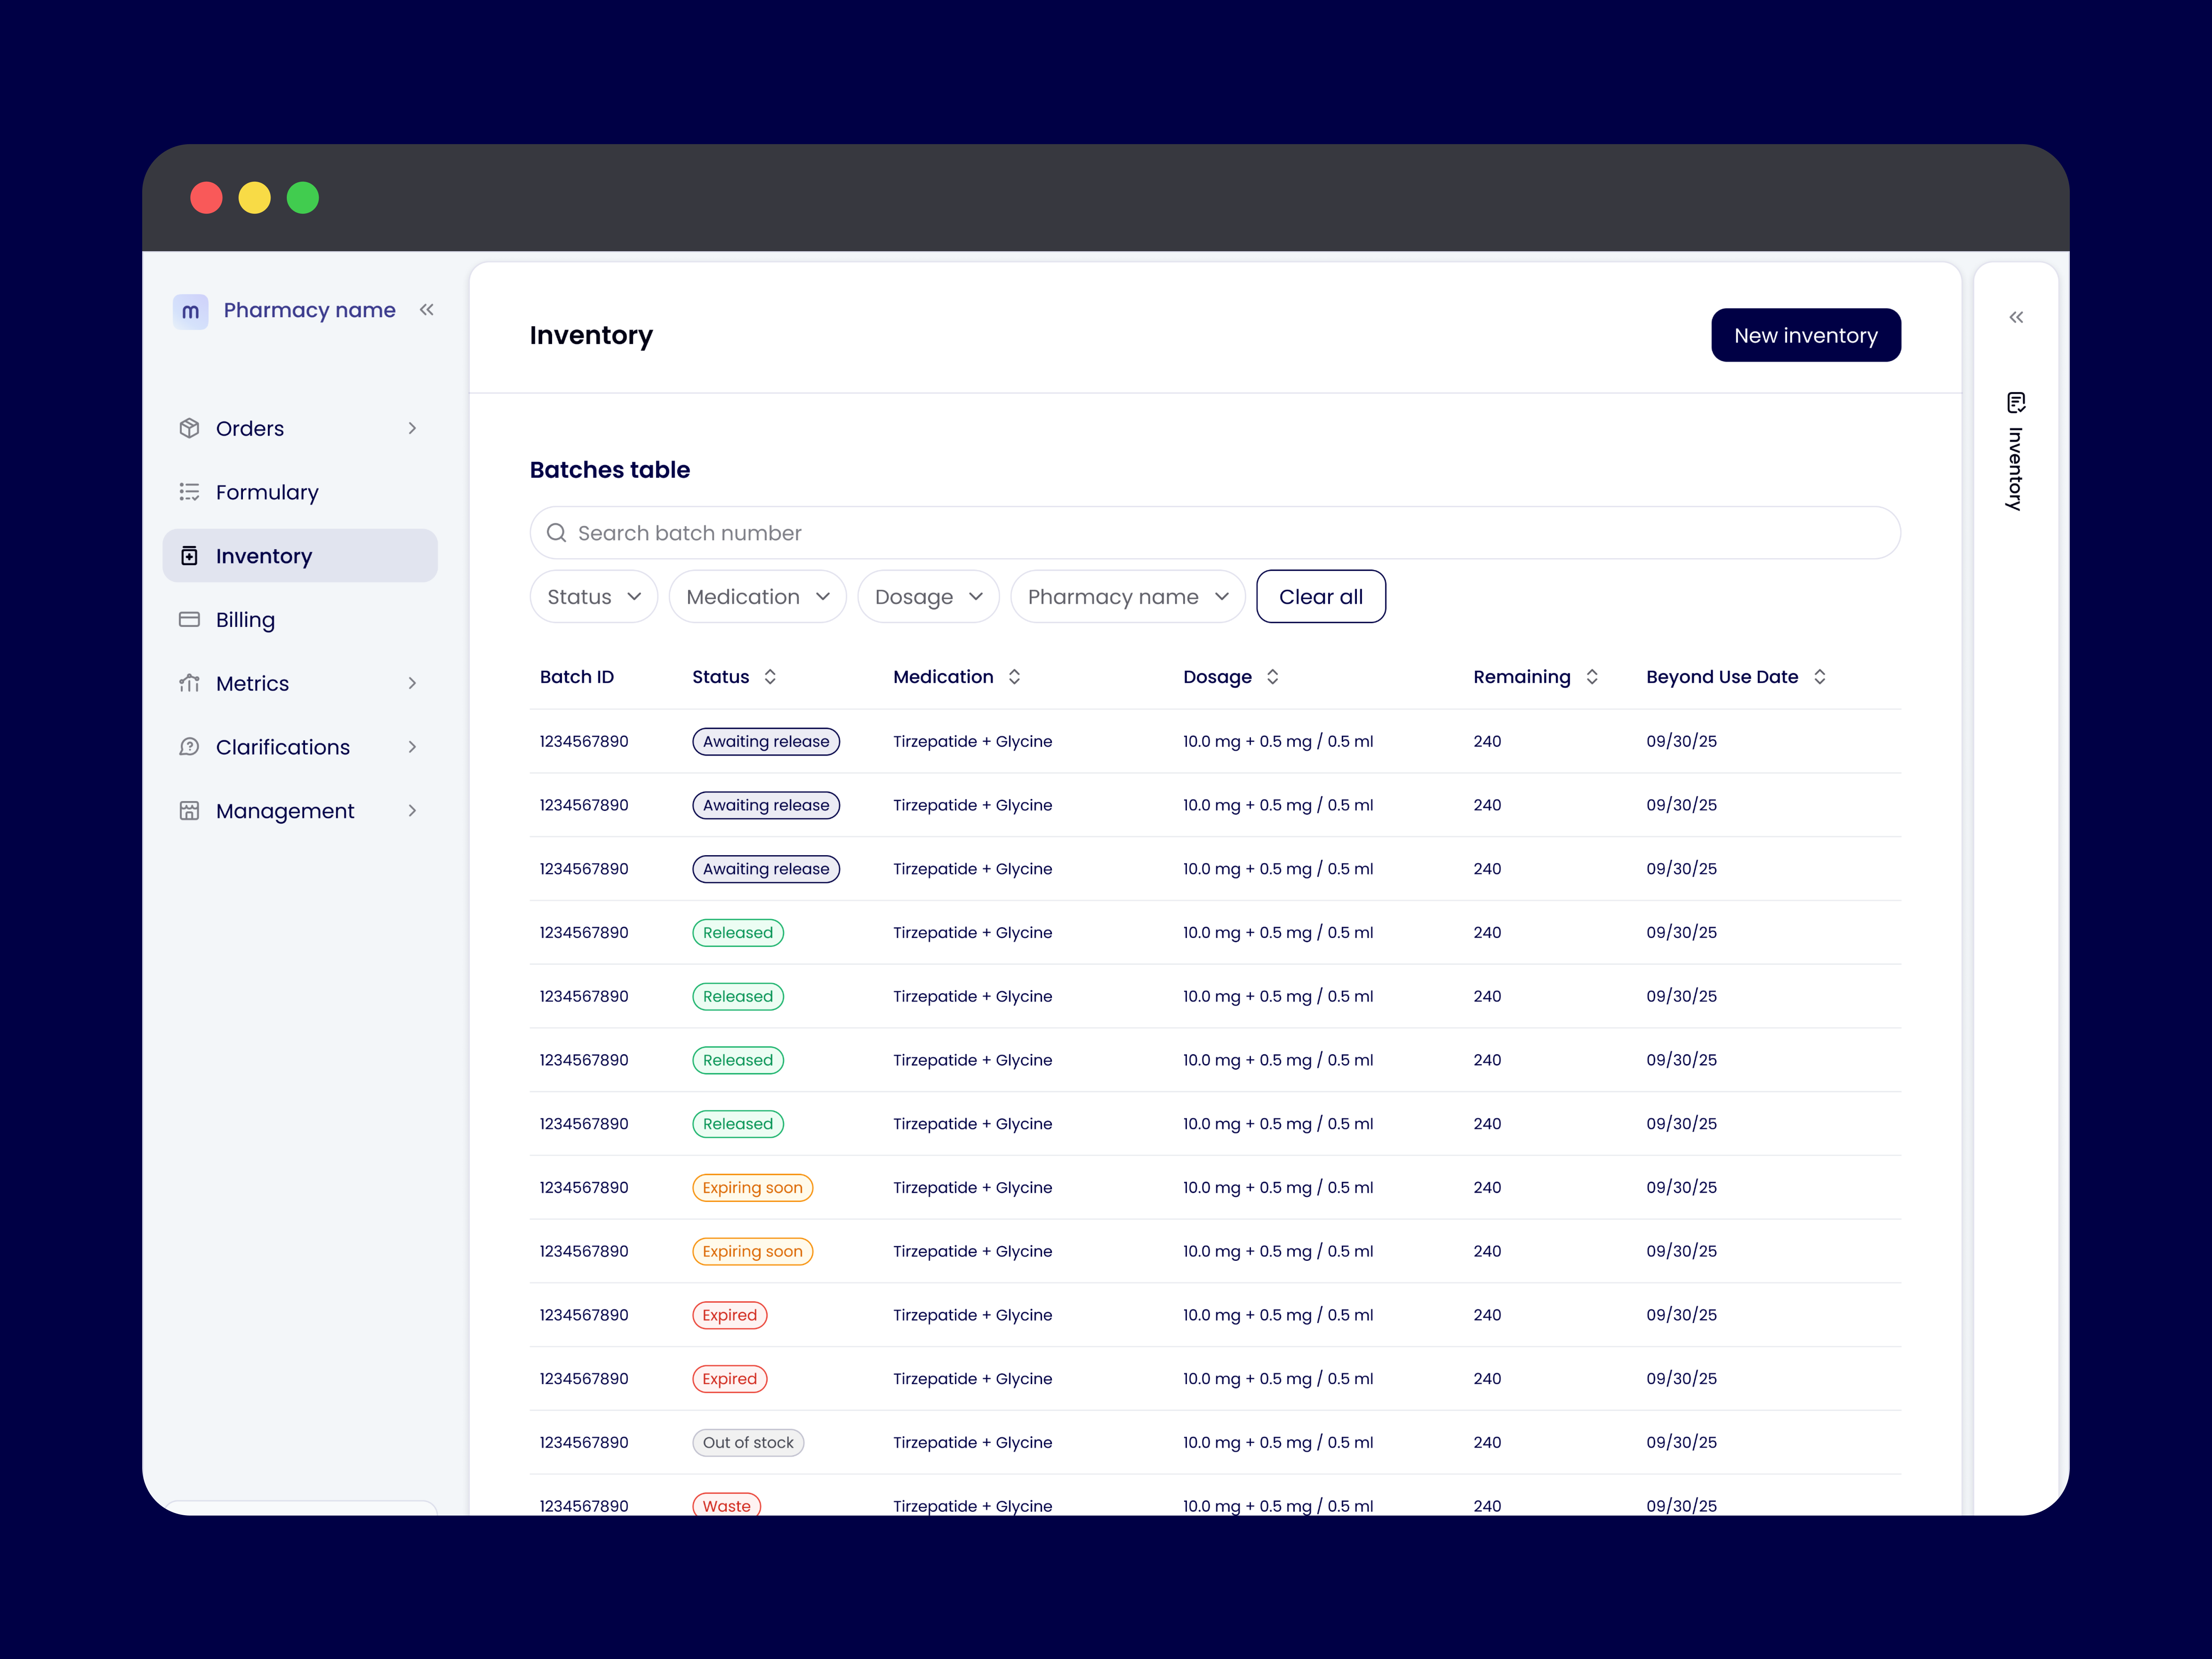This screenshot has height=1659, width=2212.
Task: Expand the right panel with double-chevron
Action: pos(2016,317)
